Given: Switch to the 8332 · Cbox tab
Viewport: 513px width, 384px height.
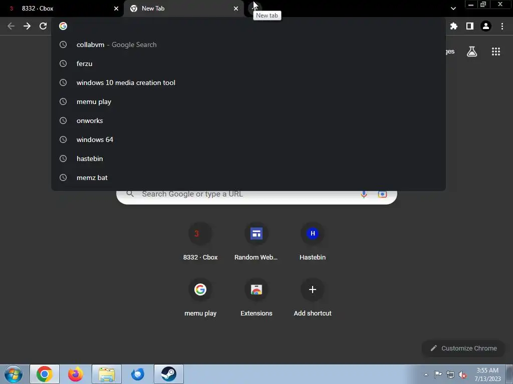Looking at the screenshot, I should (62, 8).
